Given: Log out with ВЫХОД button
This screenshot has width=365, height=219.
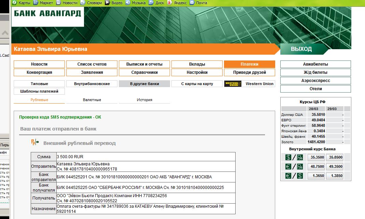Looking at the screenshot, I should [301, 49].
